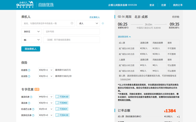196x122 pixels.
Task: Click the 最高赔付300元/份 text
Action: [63, 76]
